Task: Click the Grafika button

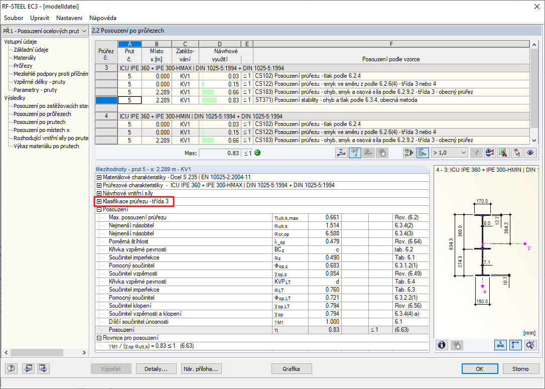Action: pos(291,368)
